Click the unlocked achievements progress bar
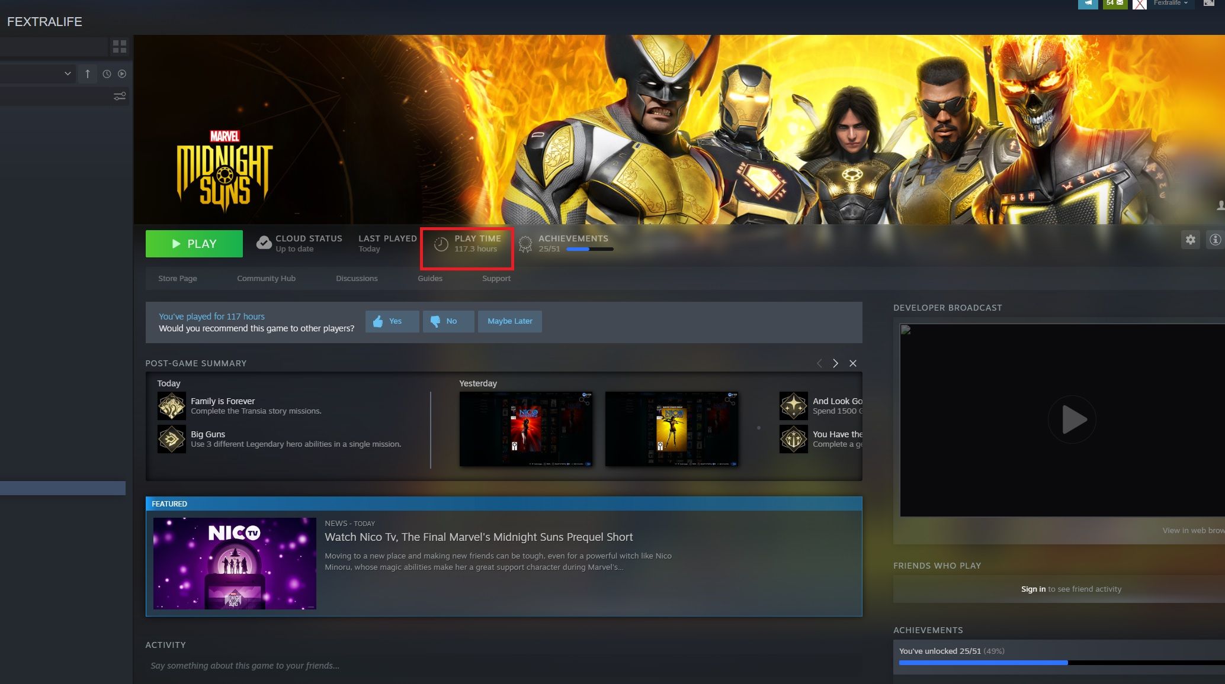The image size is (1225, 684). (x=1062, y=663)
